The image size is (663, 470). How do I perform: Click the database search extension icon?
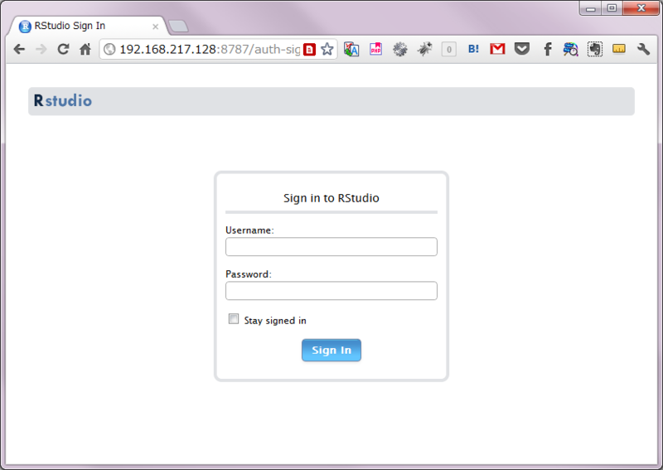click(570, 50)
